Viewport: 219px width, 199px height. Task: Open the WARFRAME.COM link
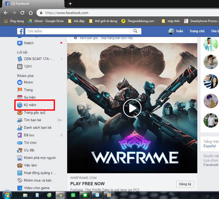[83, 178]
